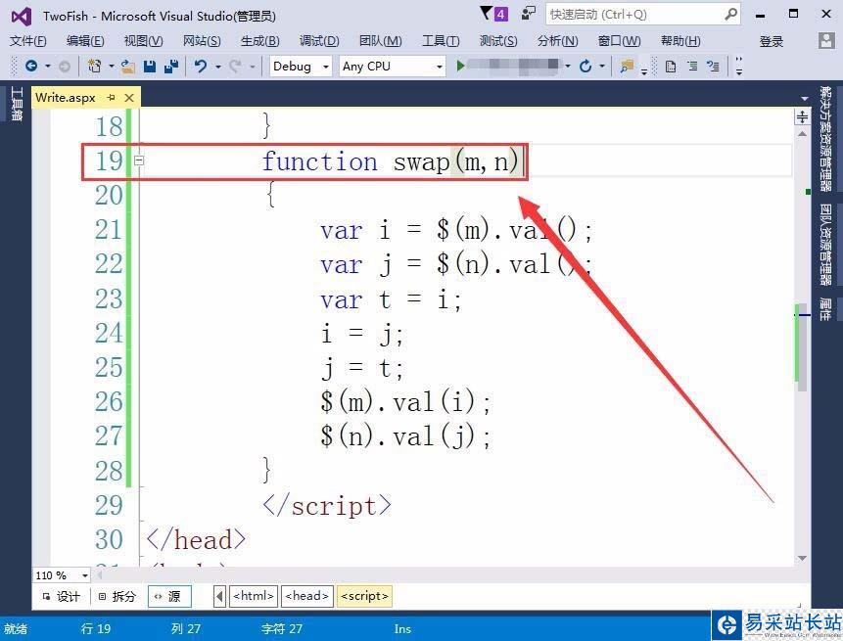This screenshot has height=641, width=843.
Task: Click the green Start debugging play icon
Action: [x=460, y=67]
